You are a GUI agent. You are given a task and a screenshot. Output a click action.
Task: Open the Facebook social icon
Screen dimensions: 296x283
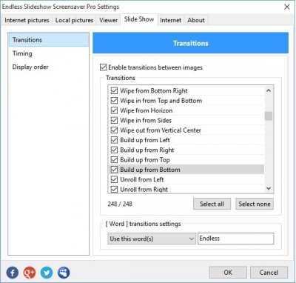pyautogui.click(x=13, y=273)
